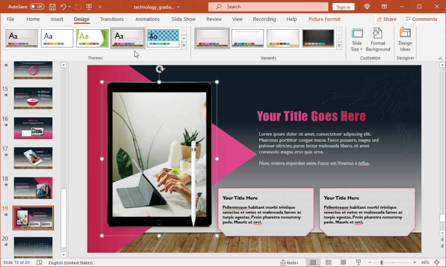The image size is (446, 267).
Task: Open the Comments panel
Action: pos(421,19)
